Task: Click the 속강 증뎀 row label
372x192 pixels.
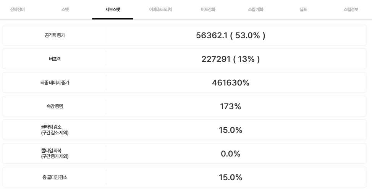Action: (x=55, y=106)
